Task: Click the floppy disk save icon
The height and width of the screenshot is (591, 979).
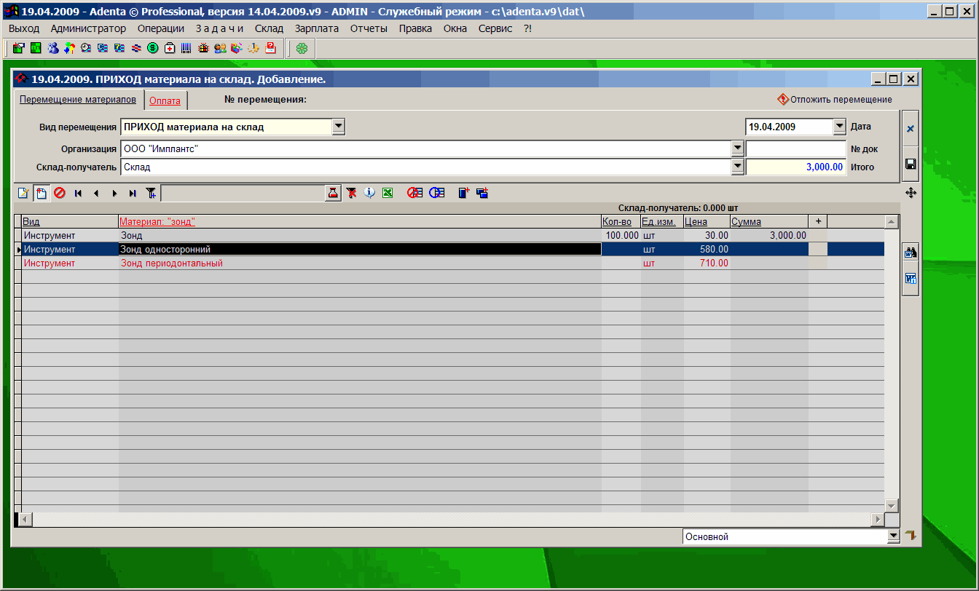Action: 910,164
